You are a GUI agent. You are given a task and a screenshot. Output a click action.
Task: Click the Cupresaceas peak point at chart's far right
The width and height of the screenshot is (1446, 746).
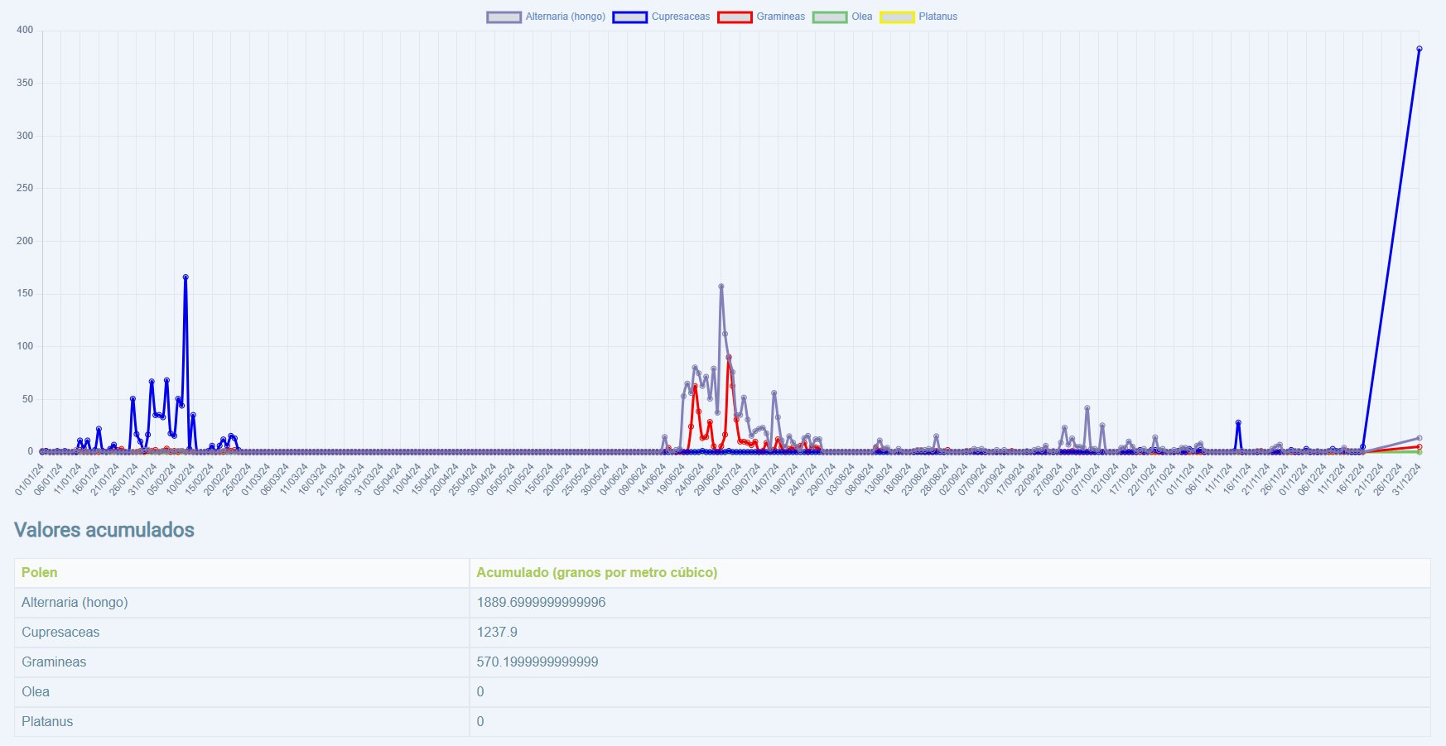coord(1419,49)
